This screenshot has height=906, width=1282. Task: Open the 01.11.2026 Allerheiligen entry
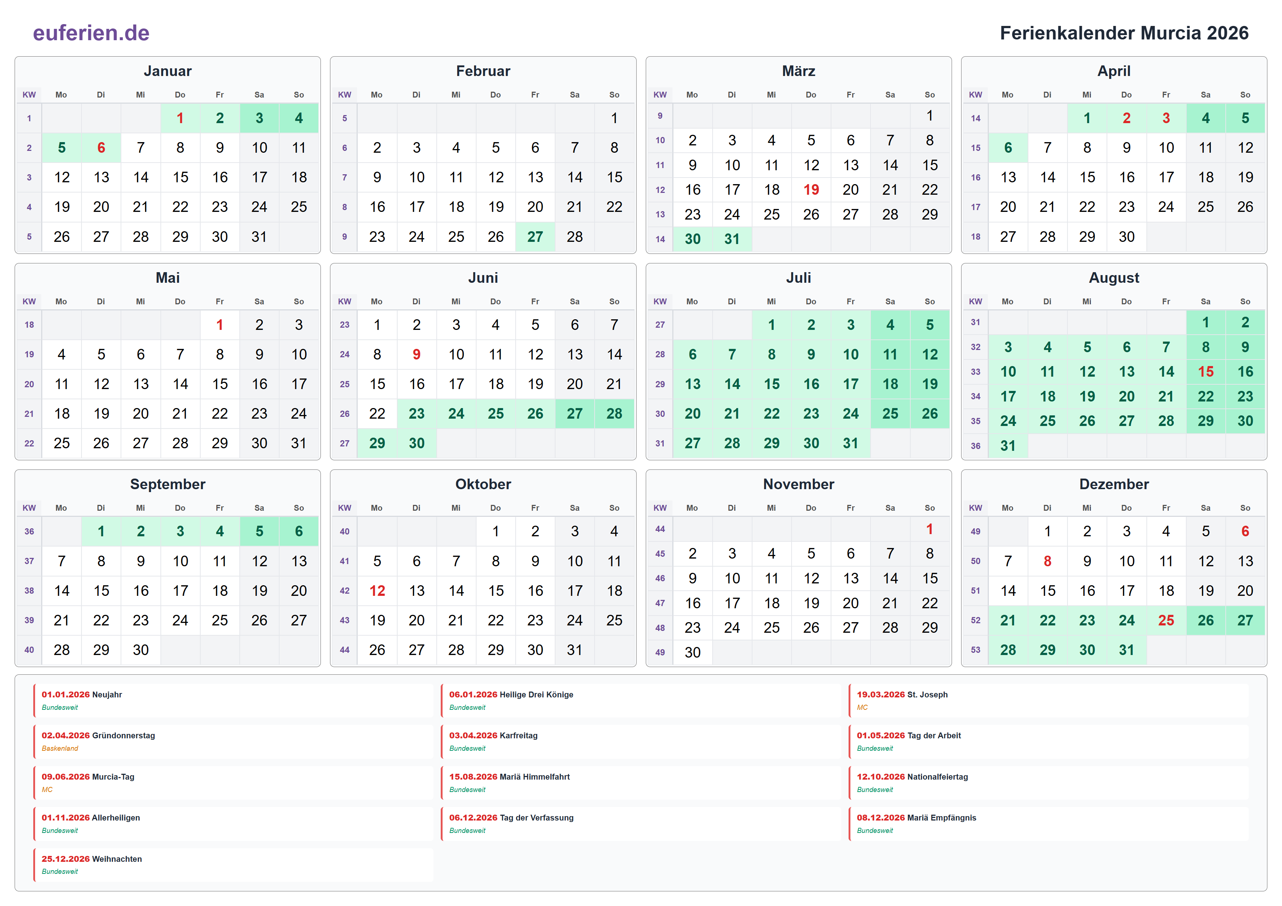[x=234, y=823]
